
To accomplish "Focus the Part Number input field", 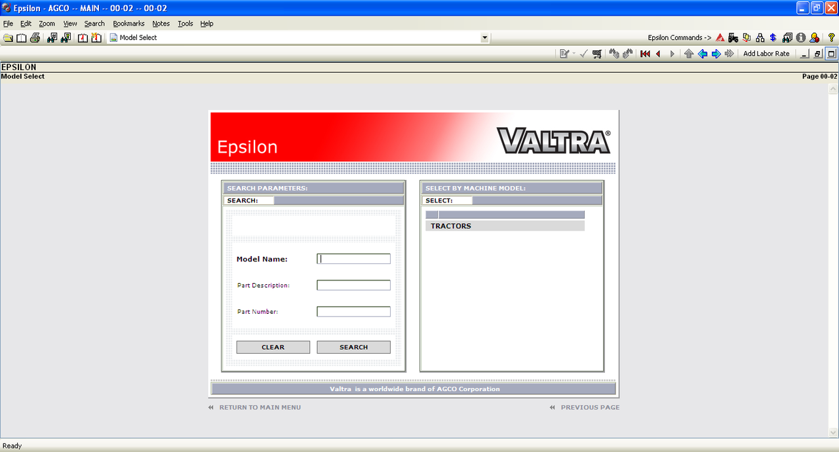I will [x=353, y=312].
